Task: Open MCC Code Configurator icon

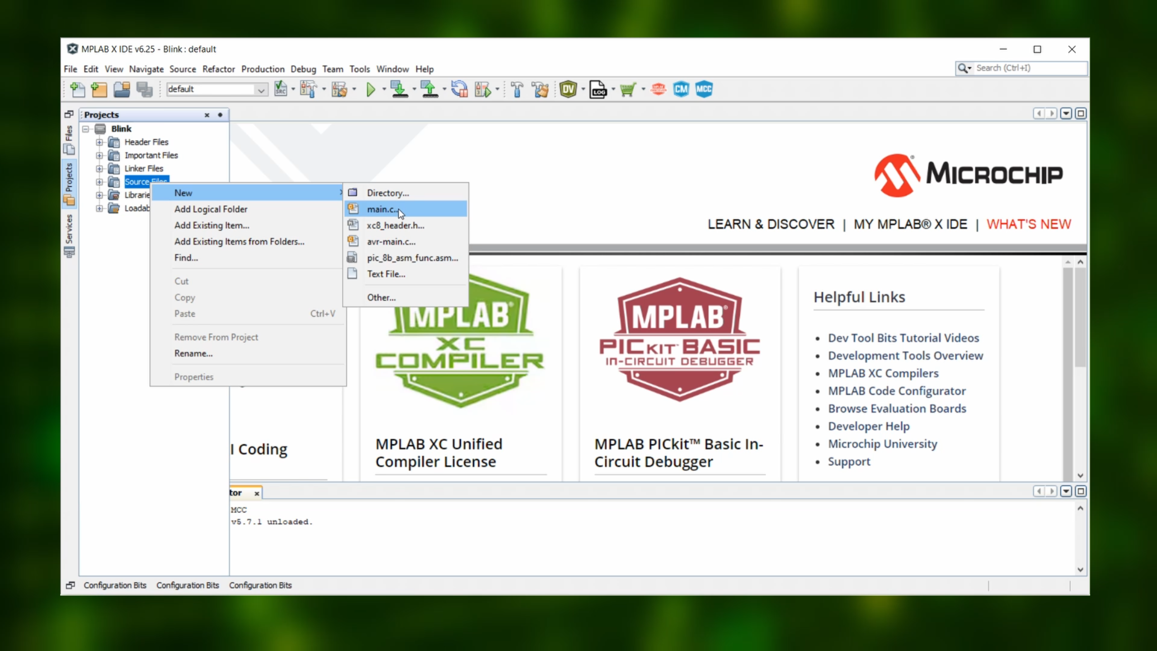Action: [704, 90]
